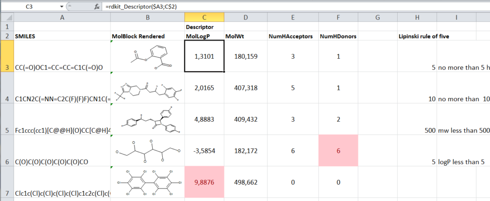Screen dimensions: 490x201
Task: Select NumHDonors cell 2 in row 5
Action: click(x=338, y=119)
